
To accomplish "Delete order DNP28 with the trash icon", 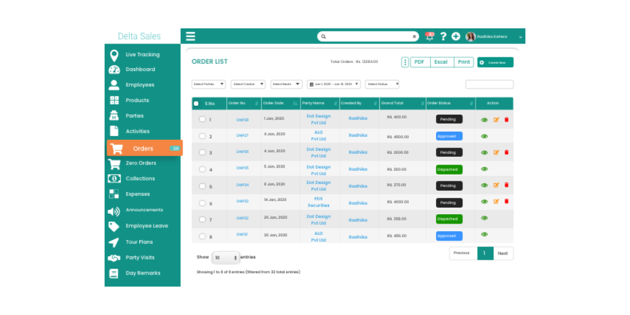I will (507, 120).
